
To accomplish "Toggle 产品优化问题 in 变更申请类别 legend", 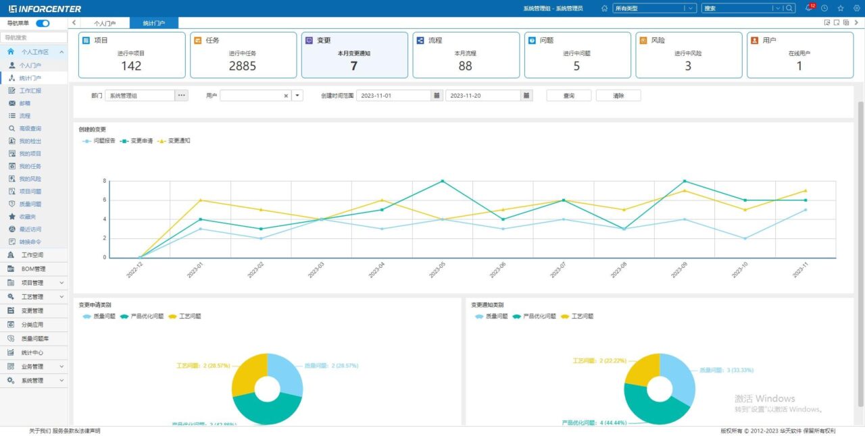I will tap(142, 316).
